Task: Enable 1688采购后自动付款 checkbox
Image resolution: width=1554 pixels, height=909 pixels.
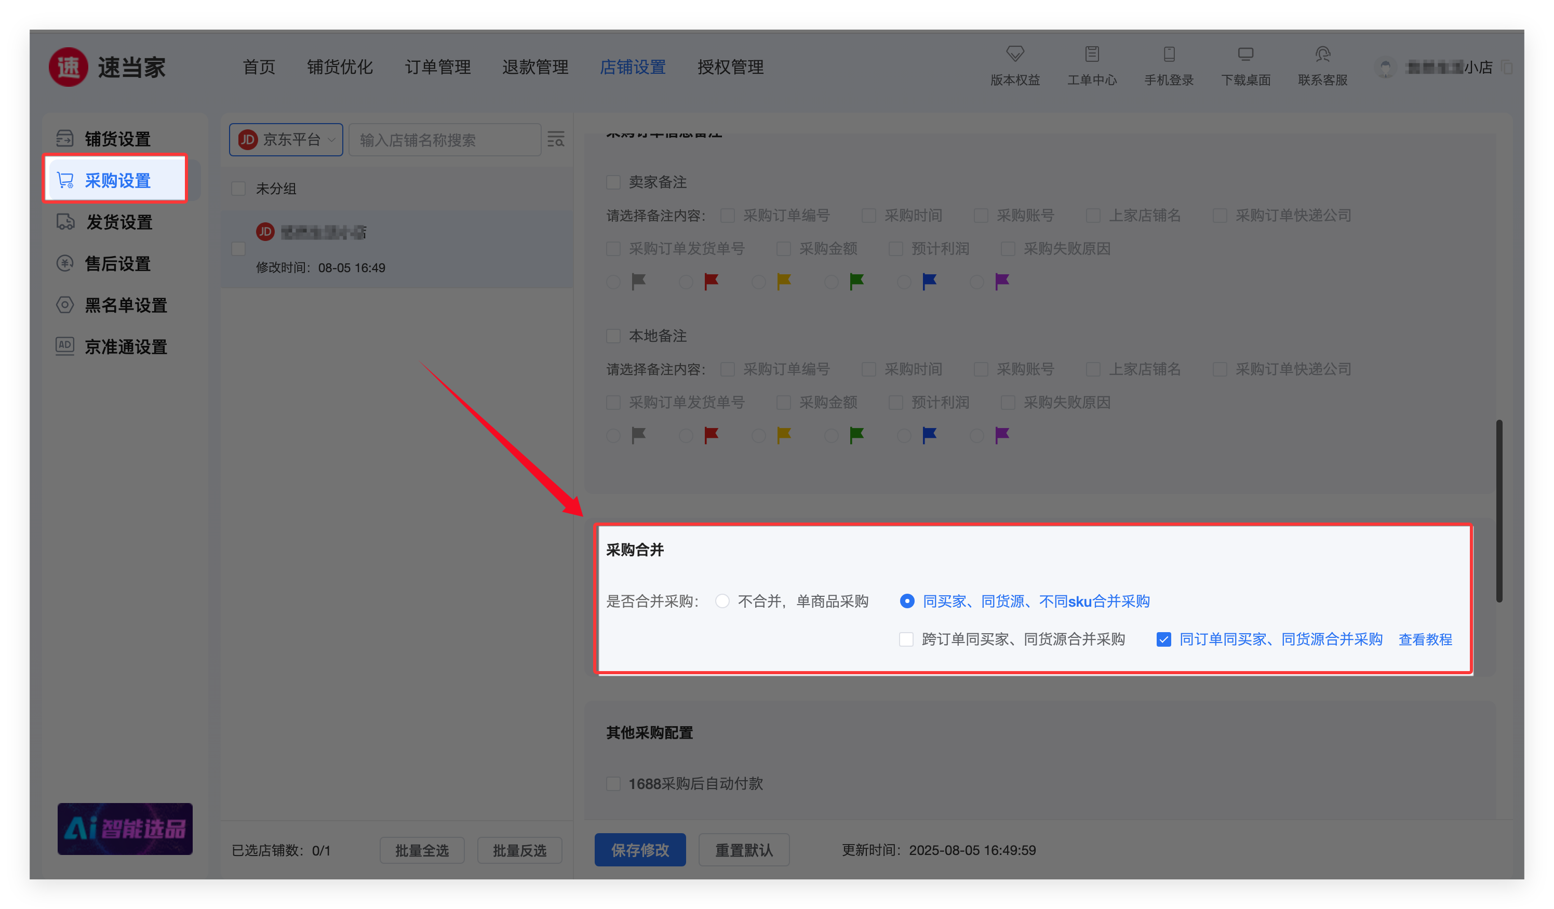Action: coord(613,783)
